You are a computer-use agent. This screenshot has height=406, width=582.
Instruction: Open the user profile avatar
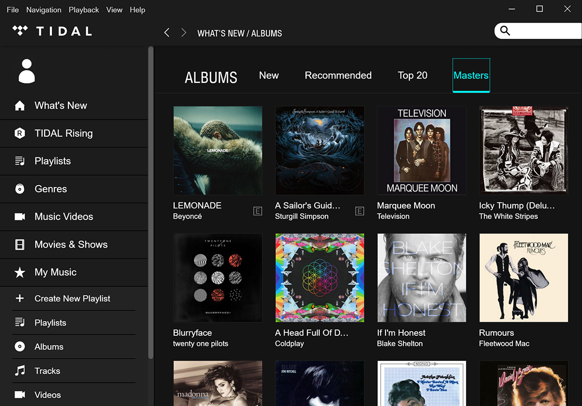coord(27,71)
